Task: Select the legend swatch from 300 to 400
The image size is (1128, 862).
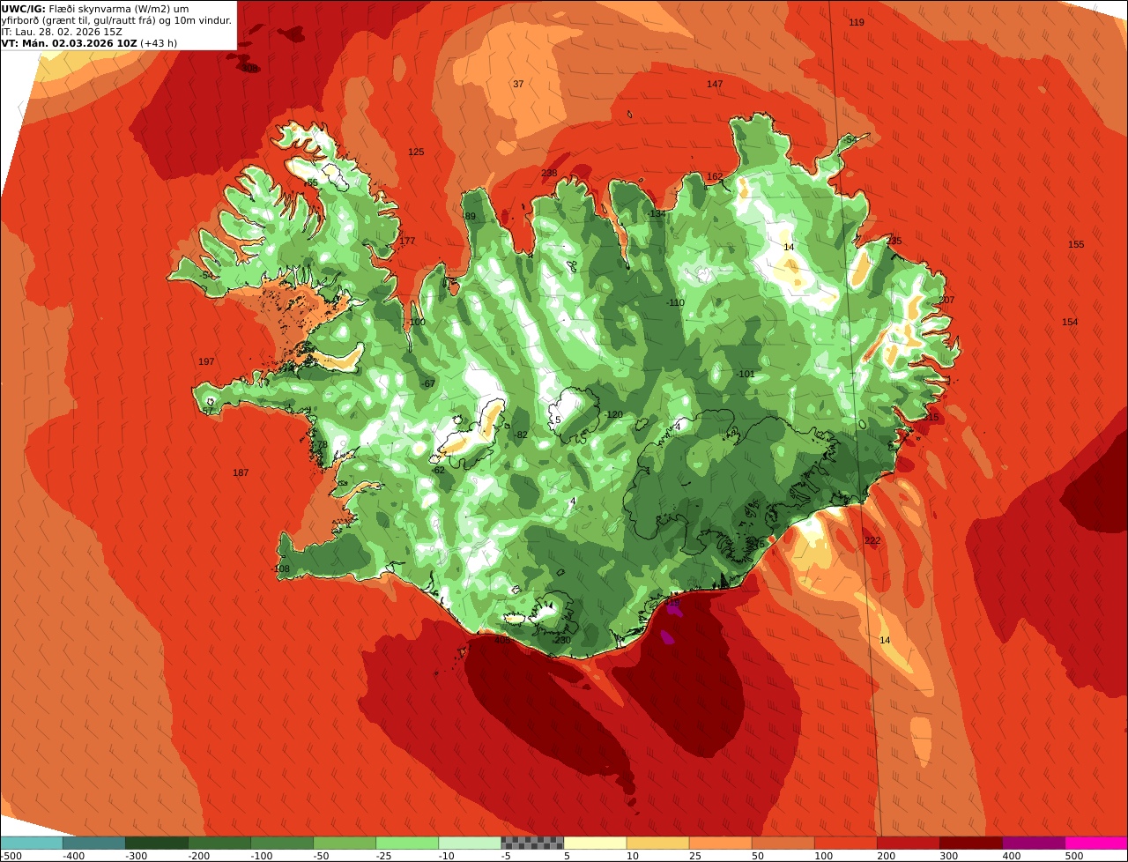Action: [970, 843]
